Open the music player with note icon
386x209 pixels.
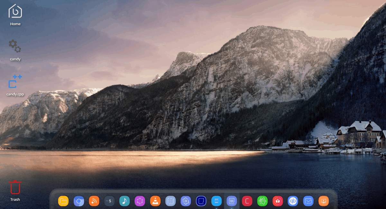(x=124, y=201)
